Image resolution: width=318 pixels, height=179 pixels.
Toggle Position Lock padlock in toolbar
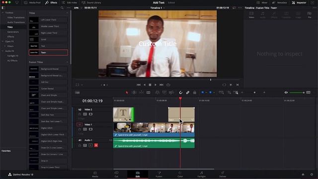tap(195, 92)
